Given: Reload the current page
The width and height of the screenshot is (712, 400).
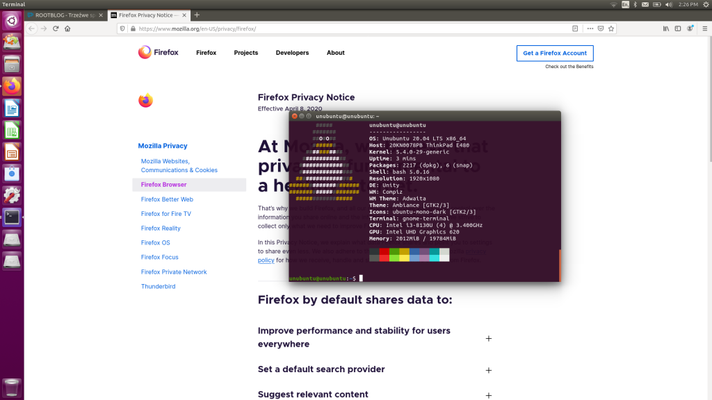Looking at the screenshot, I should point(56,28).
